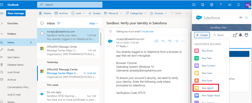Screen dimensions: 252x103
Task: Click the New Event calendar icon
Action: pyautogui.click(x=197, y=51)
